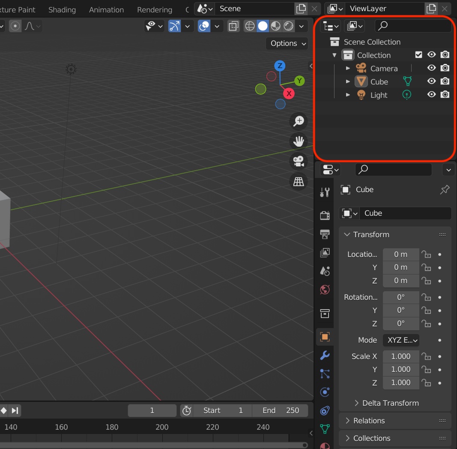The width and height of the screenshot is (457, 449).
Task: Click the Light data icon in outliner
Action: click(x=406, y=95)
